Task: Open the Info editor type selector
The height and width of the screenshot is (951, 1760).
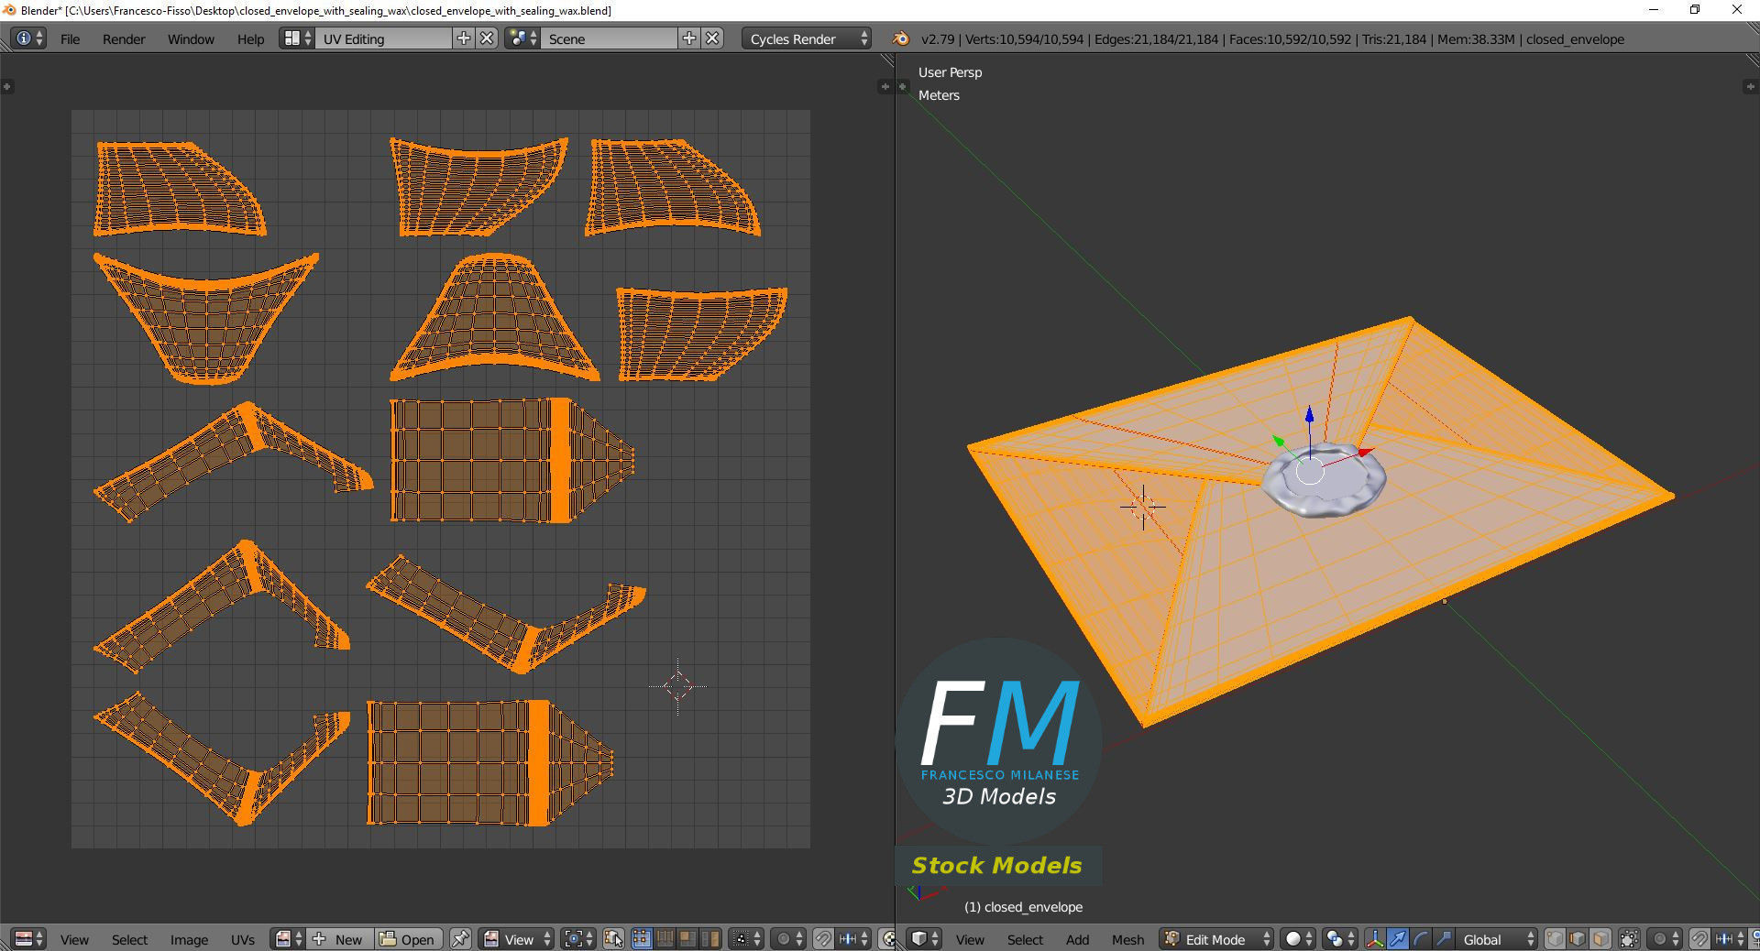Action: [x=28, y=38]
